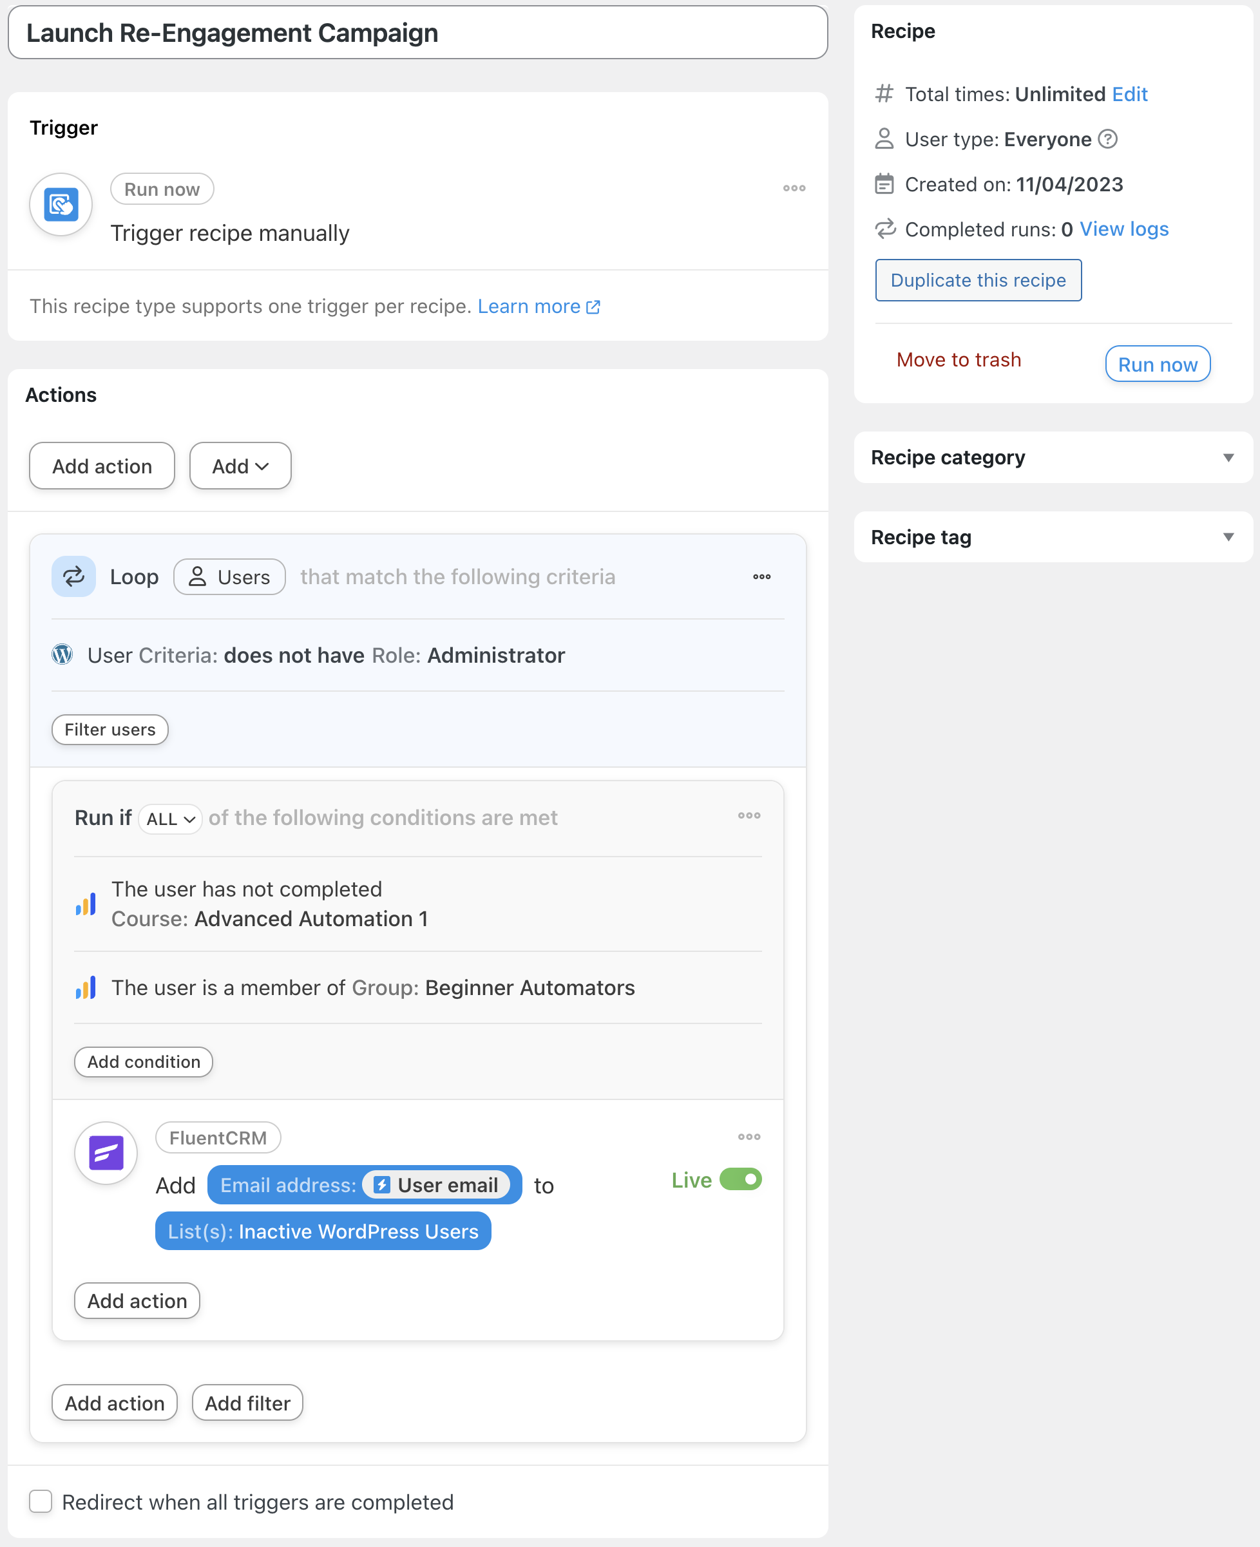Click the Filter users button
The height and width of the screenshot is (1547, 1260).
pos(110,729)
